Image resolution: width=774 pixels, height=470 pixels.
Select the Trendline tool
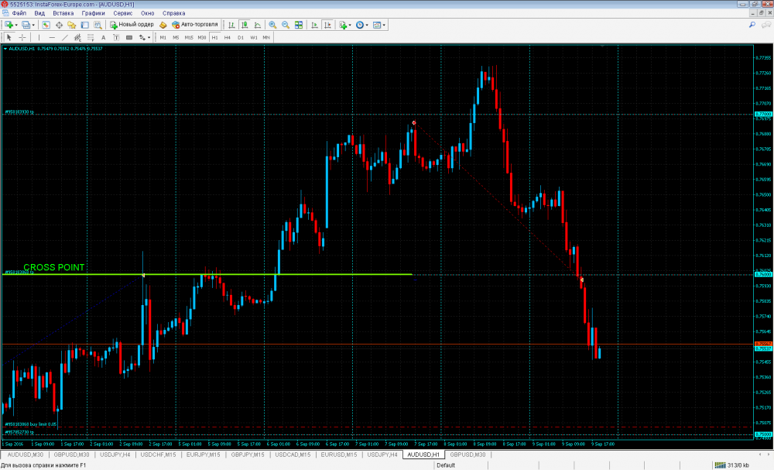65,37
